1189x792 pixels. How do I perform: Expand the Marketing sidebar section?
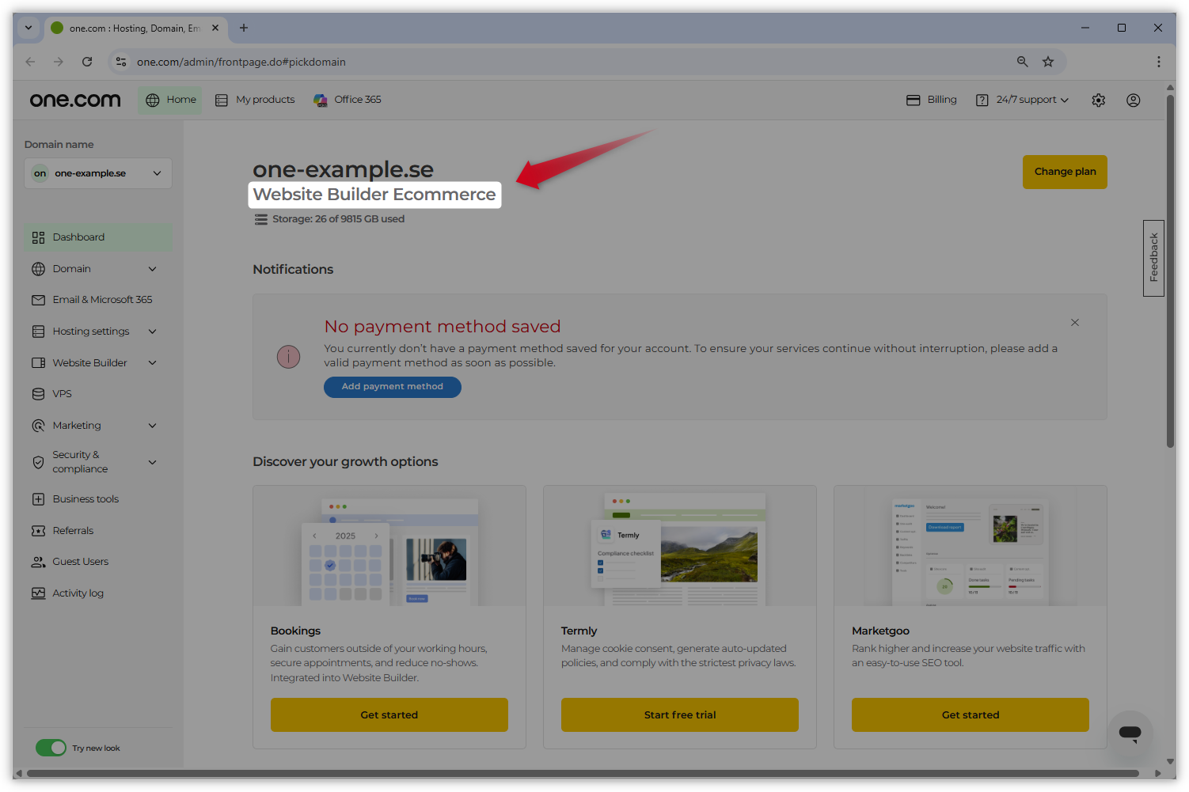152,426
